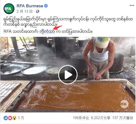This screenshot has width=136, height=124.
Task: Open the 3万 reactions count
Action: [x=21, y=118]
